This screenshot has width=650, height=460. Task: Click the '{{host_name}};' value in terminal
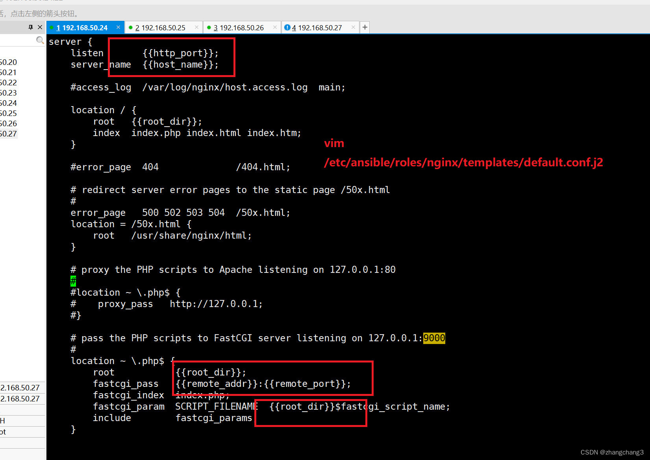(180, 64)
